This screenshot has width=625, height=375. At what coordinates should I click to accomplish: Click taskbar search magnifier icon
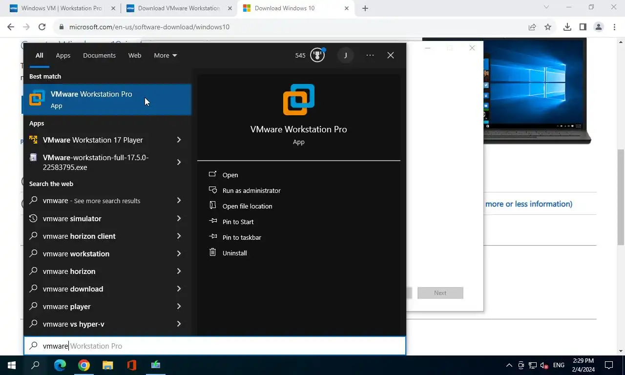tap(35, 365)
